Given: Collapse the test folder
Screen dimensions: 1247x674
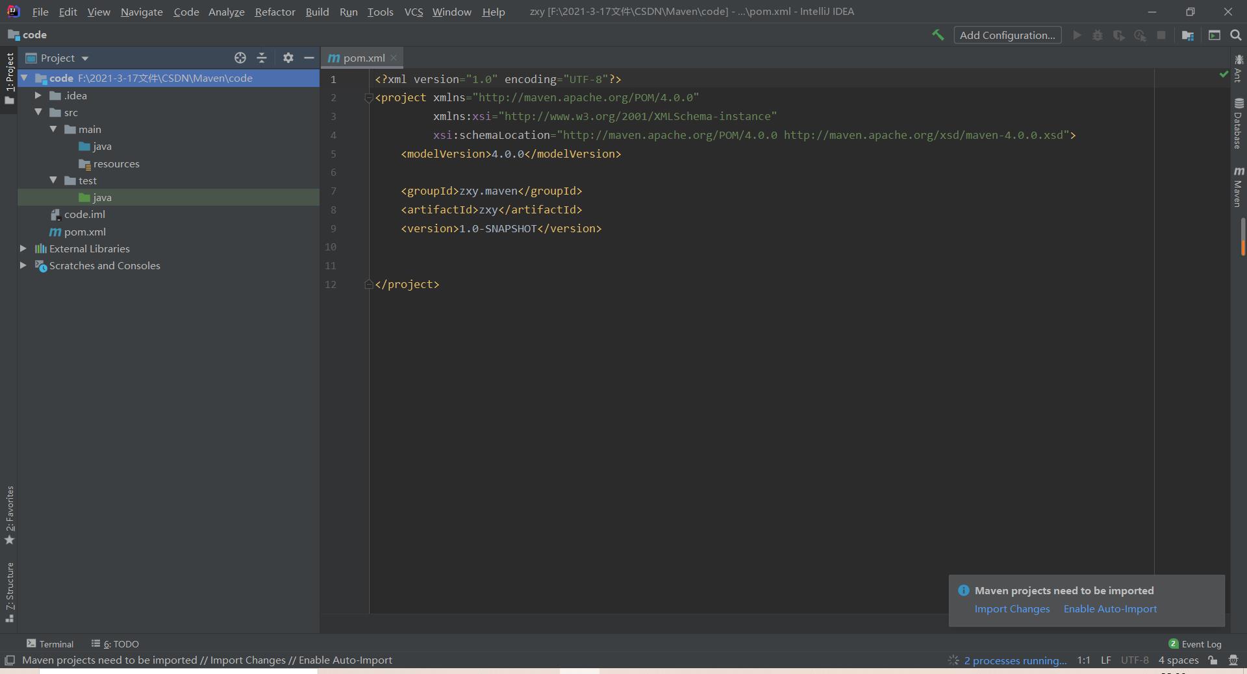Looking at the screenshot, I should [53, 180].
